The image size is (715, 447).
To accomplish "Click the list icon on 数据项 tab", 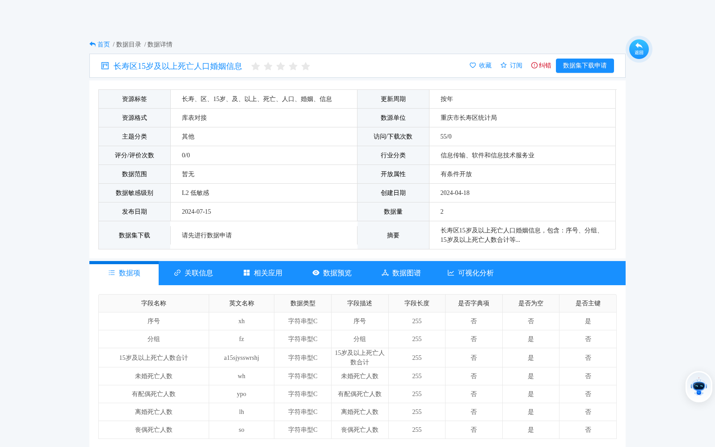I will click(112, 273).
